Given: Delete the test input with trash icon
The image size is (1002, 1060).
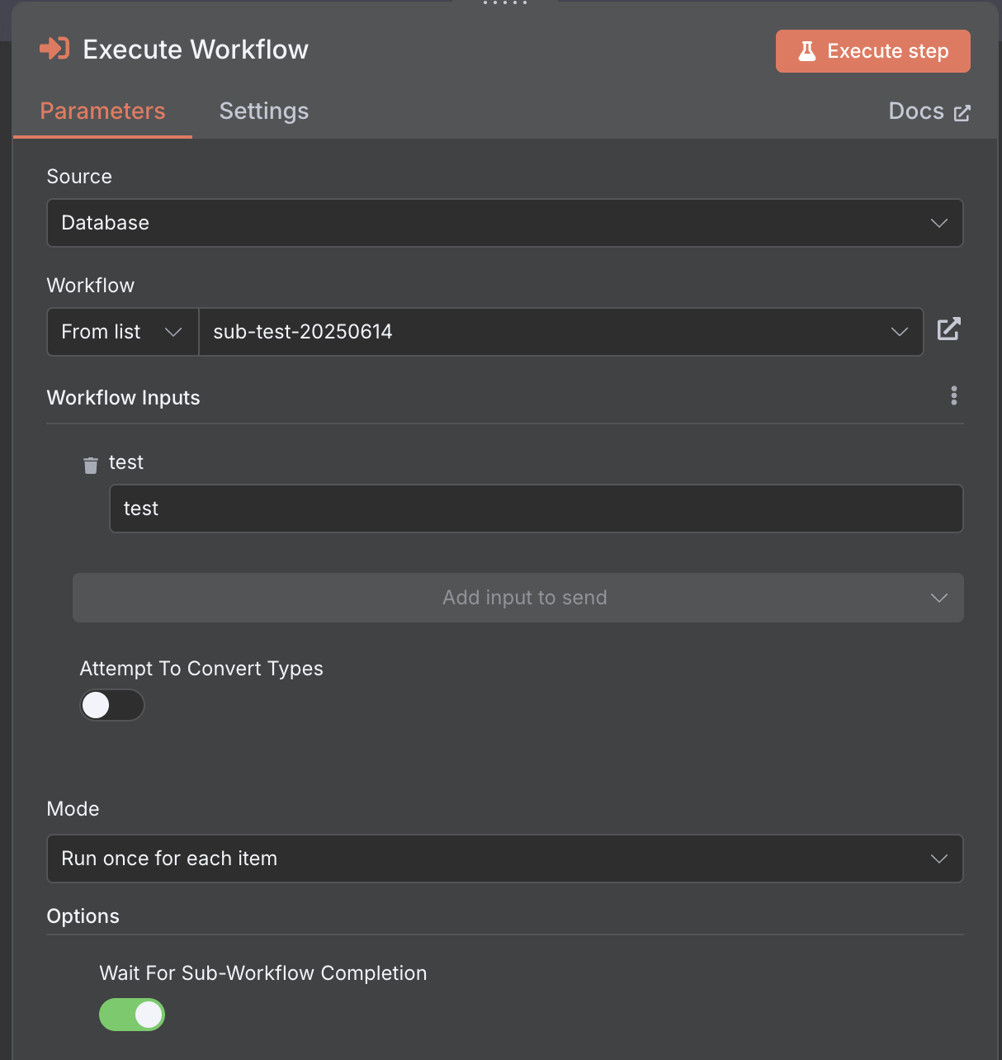Looking at the screenshot, I should [91, 466].
